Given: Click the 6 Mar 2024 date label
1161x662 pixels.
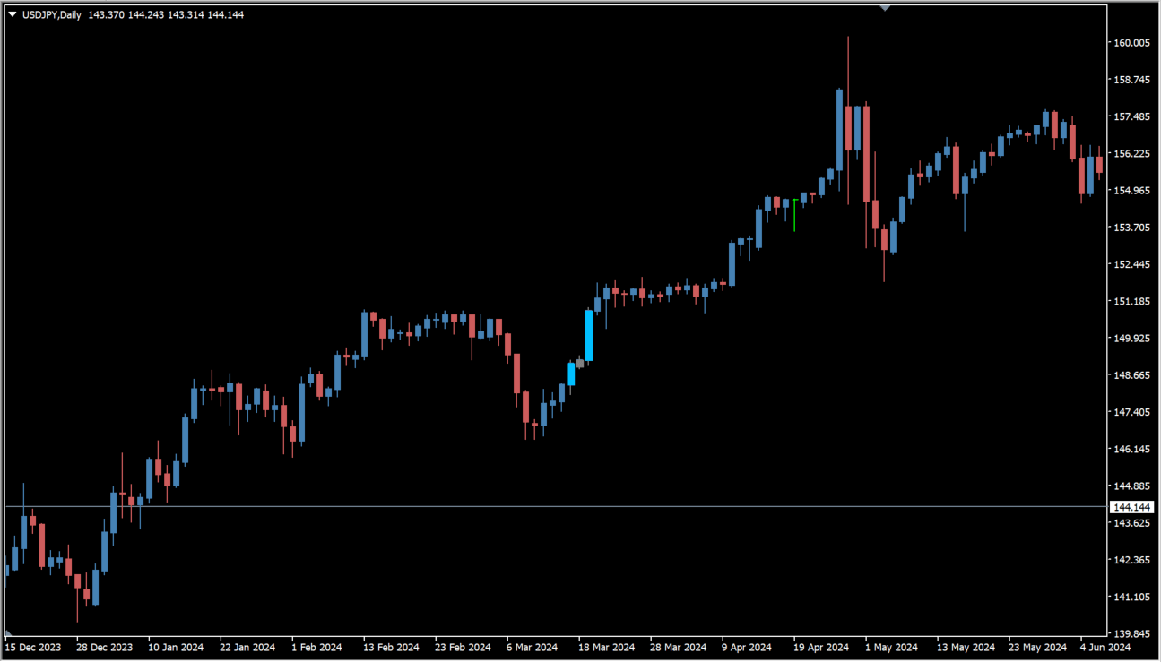Looking at the screenshot, I should [532, 648].
